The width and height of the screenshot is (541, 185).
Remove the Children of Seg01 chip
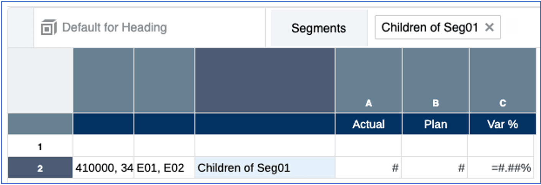click(x=489, y=27)
